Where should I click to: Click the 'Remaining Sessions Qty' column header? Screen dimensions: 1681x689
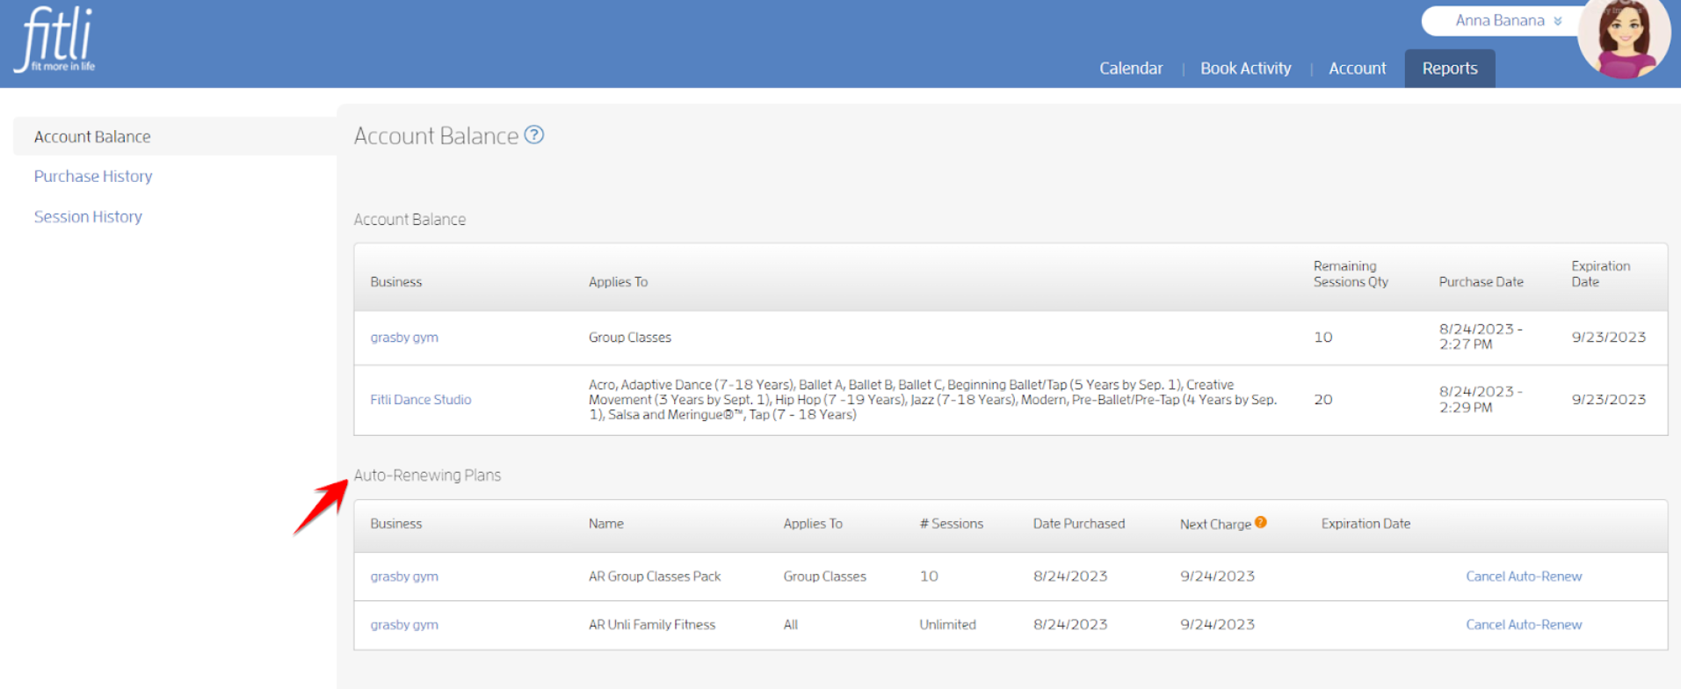1351,274
